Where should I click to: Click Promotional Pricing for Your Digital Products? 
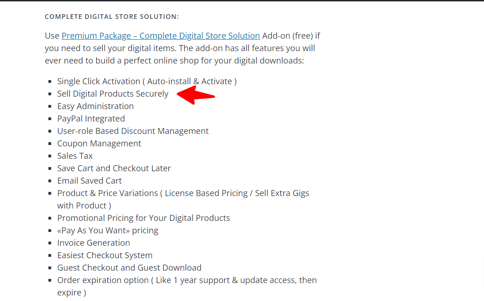143,218
